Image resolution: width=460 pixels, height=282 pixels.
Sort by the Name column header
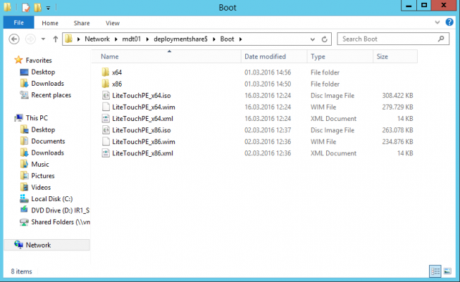pos(166,56)
